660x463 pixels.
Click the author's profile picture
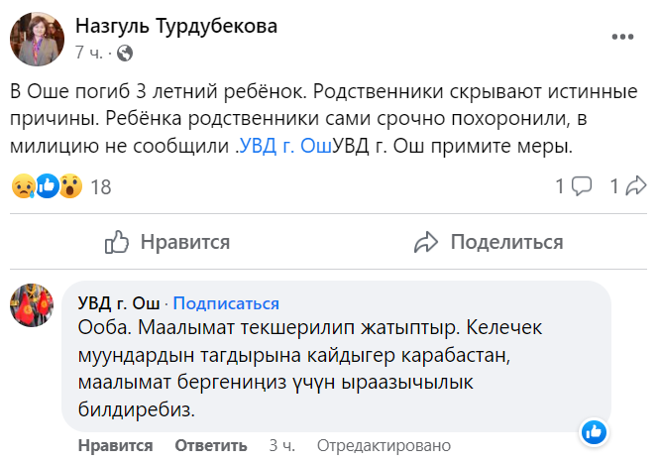pos(39,39)
